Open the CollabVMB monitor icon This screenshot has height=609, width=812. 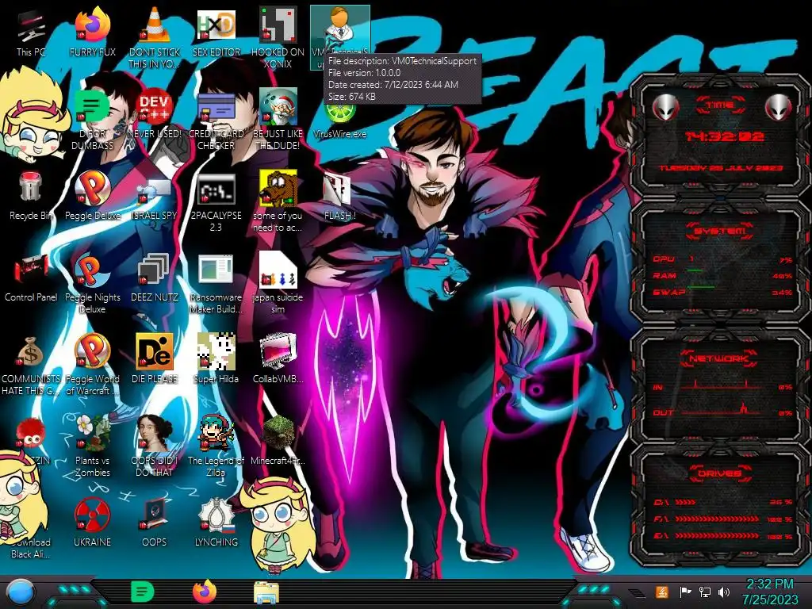pyautogui.click(x=278, y=358)
